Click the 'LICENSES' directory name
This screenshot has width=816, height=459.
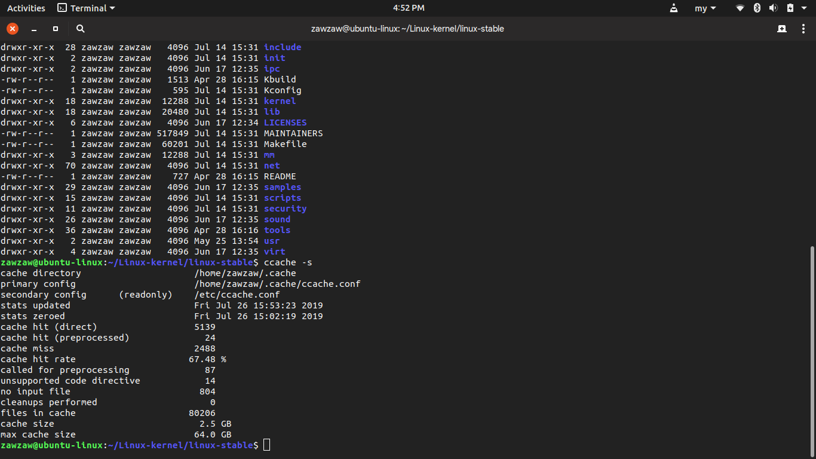pyautogui.click(x=286, y=123)
